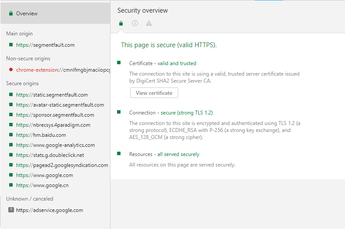Image resolution: width=345 pixels, height=229 pixels.
Task: Click the green square beside Certificate
Action: coord(119,63)
